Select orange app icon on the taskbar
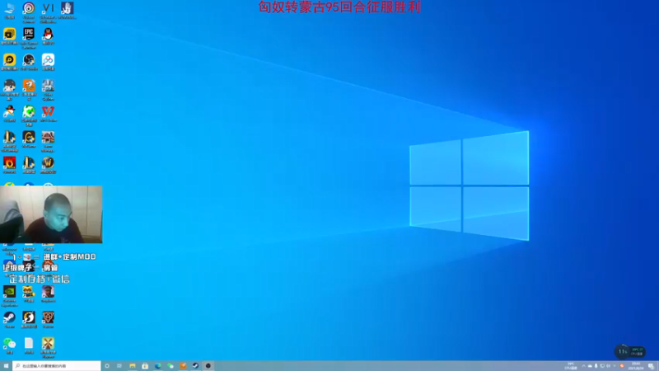 click(x=183, y=366)
